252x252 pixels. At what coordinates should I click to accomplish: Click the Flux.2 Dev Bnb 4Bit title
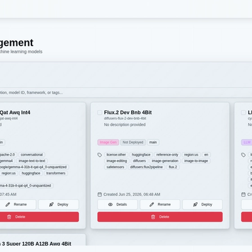128,113
